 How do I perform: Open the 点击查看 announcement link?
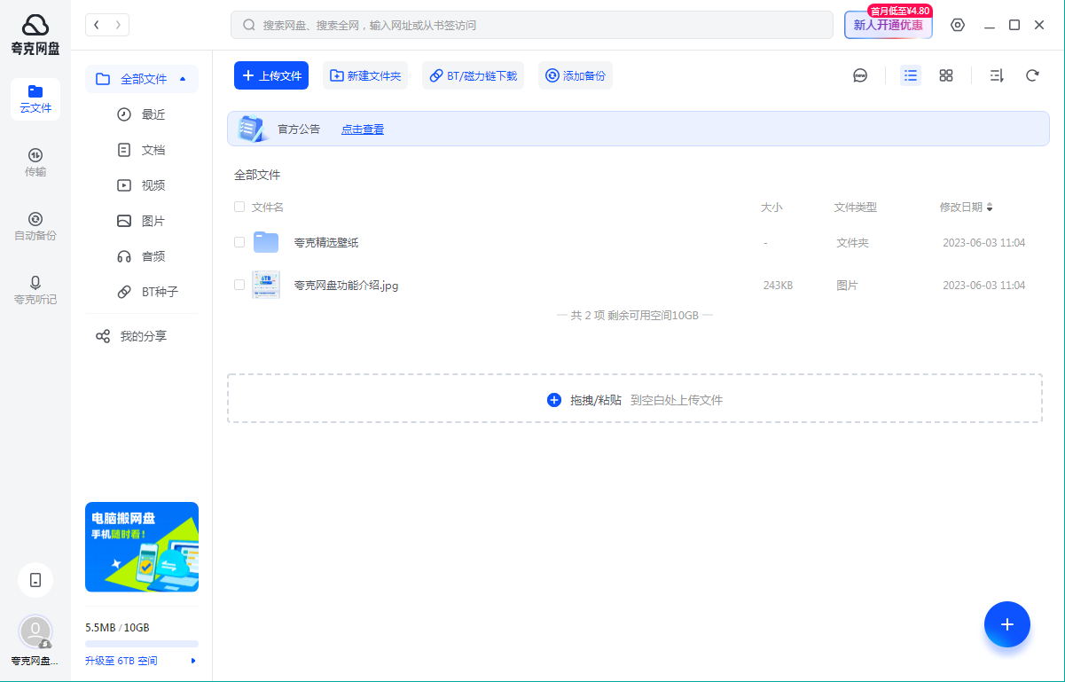tap(363, 129)
